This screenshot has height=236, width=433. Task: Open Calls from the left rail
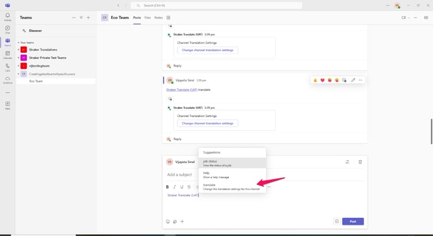(x=8, y=67)
